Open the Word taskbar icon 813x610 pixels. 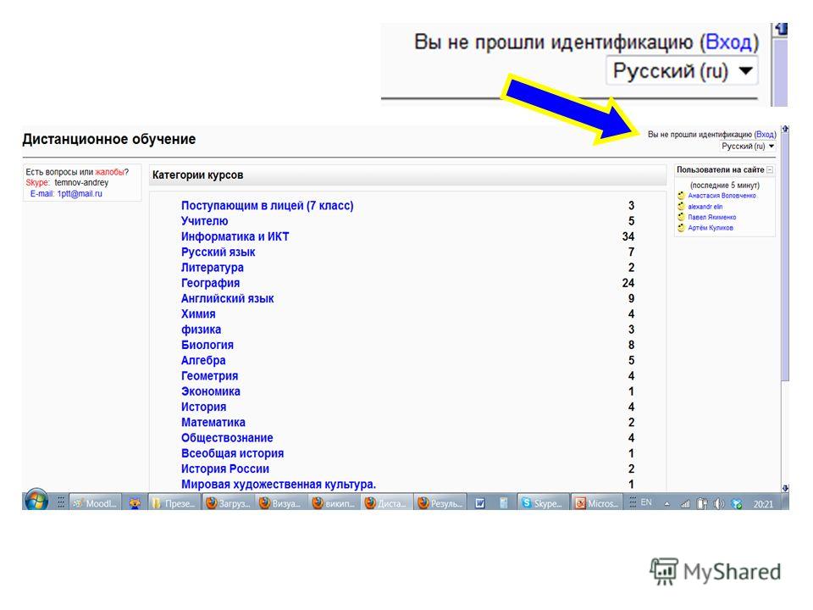point(481,503)
